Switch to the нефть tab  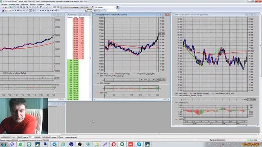coord(25,137)
